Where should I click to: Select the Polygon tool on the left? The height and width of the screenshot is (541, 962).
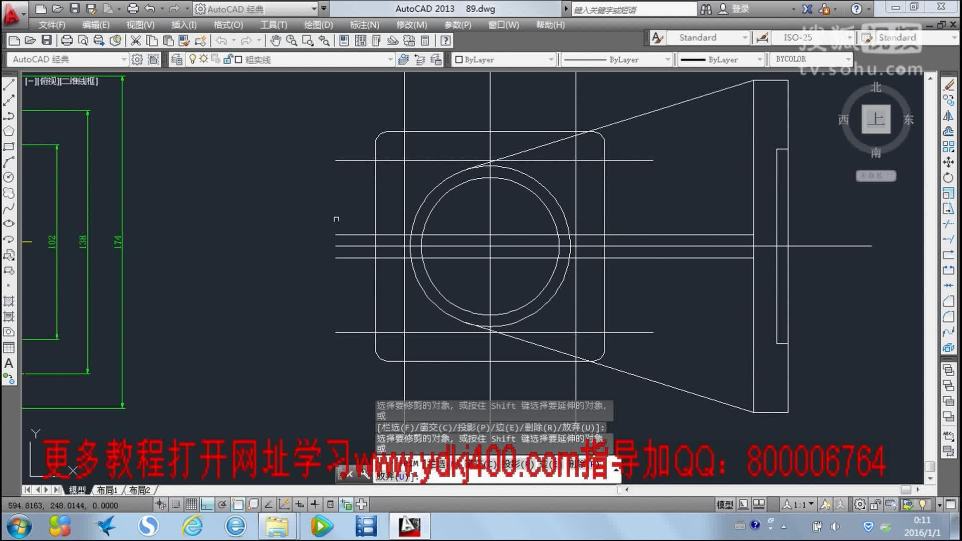pyautogui.click(x=8, y=131)
